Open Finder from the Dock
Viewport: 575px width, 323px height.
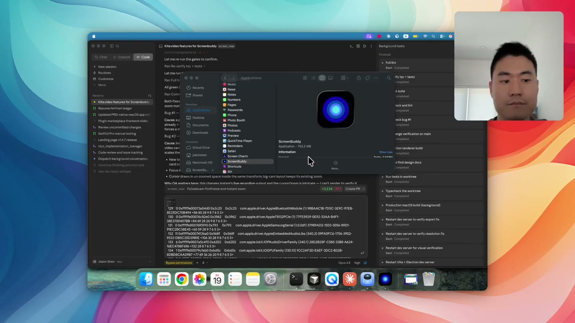tap(146, 279)
